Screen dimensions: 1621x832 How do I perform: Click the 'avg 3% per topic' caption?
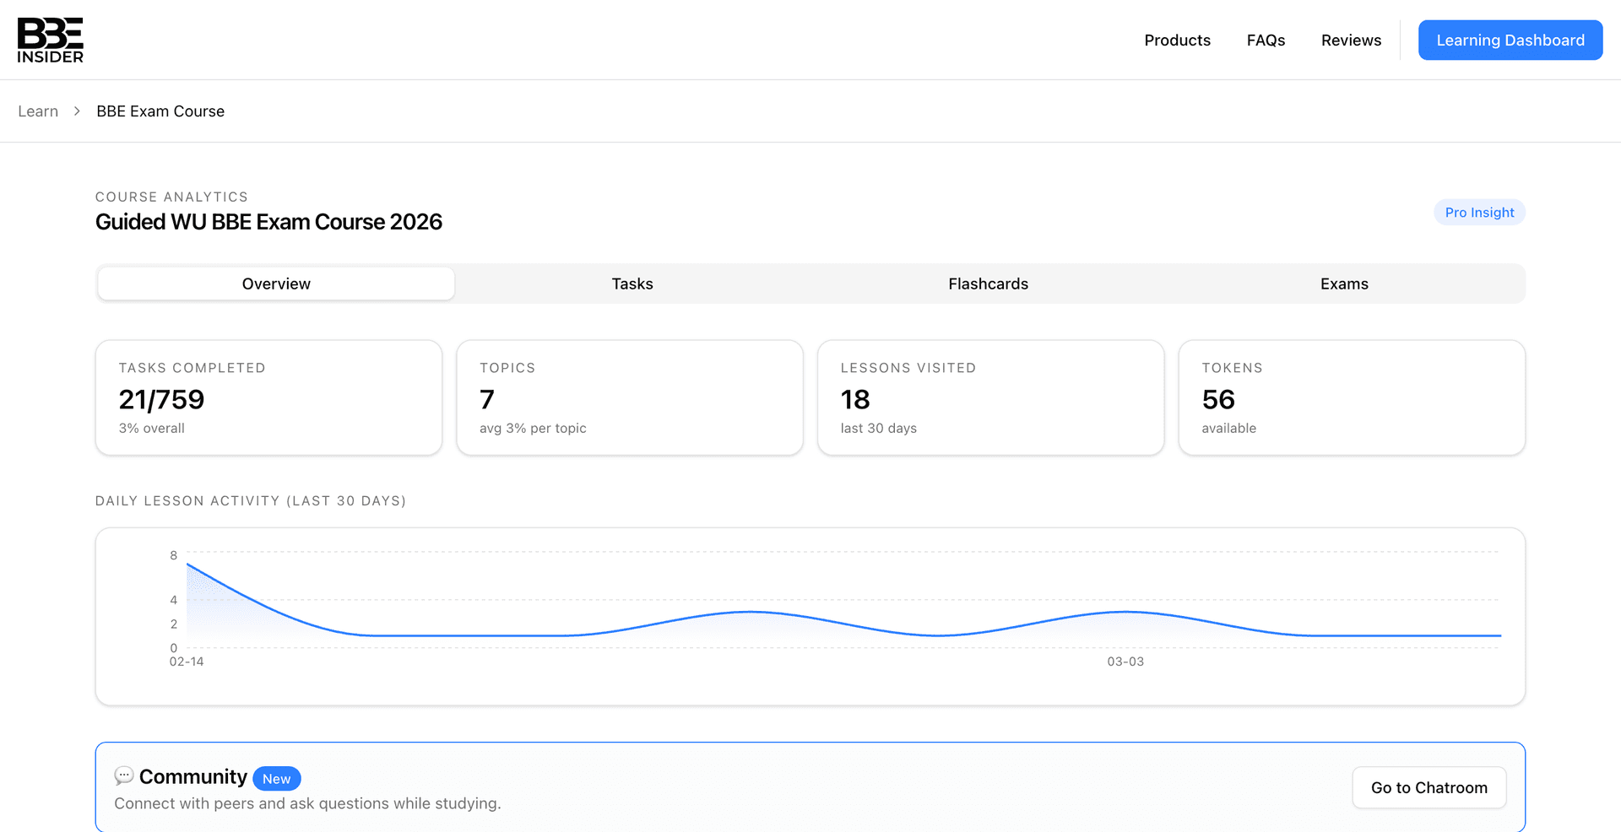pyautogui.click(x=533, y=429)
